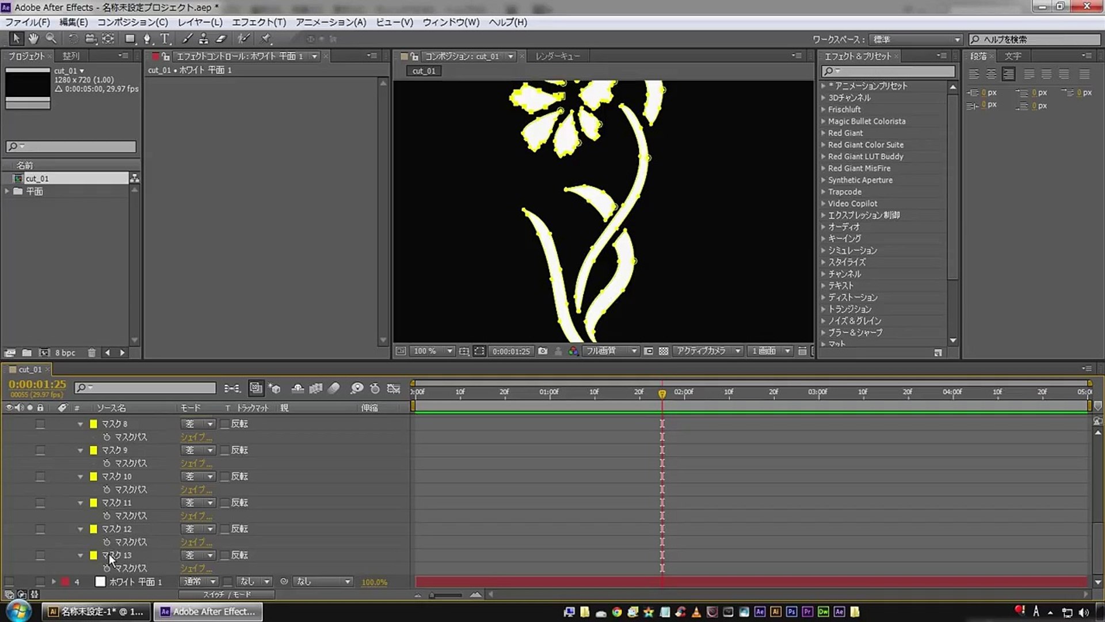The width and height of the screenshot is (1105, 622).
Task: Collapse the マスク 13 properties
Action: (x=81, y=555)
